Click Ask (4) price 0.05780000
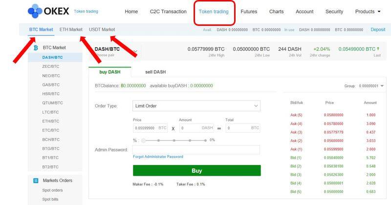The height and width of the screenshot is (205, 391). (333, 124)
